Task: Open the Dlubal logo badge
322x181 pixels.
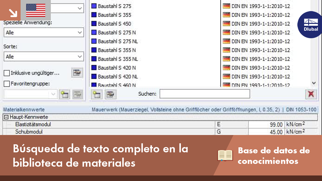Action: [310, 25]
